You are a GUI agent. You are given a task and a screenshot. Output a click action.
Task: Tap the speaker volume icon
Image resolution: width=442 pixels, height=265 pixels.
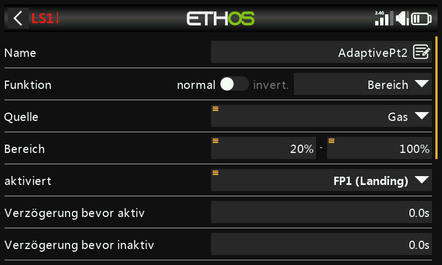click(403, 18)
